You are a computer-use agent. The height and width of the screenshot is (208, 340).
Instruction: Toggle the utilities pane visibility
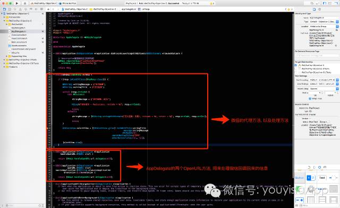tap(336, 3)
